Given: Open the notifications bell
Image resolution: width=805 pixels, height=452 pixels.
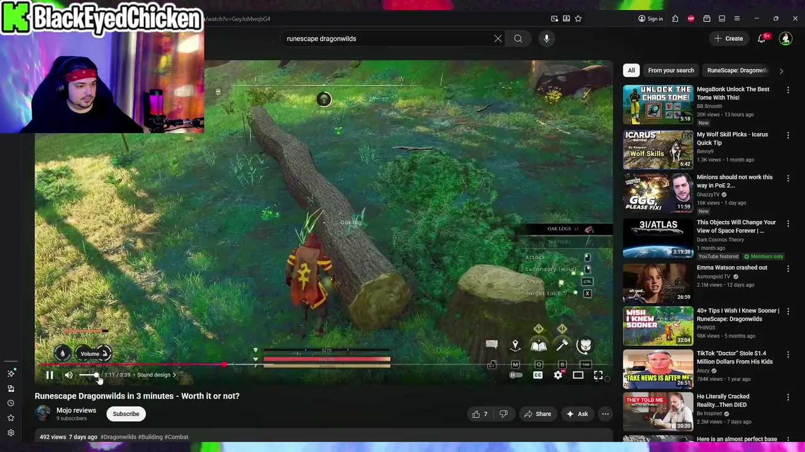Looking at the screenshot, I should (762, 38).
